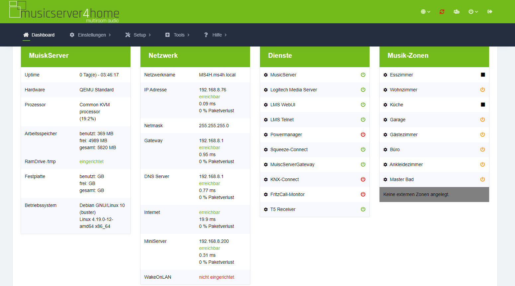Open gear settings for Master Bad zone
515x286 pixels.
[385, 180]
